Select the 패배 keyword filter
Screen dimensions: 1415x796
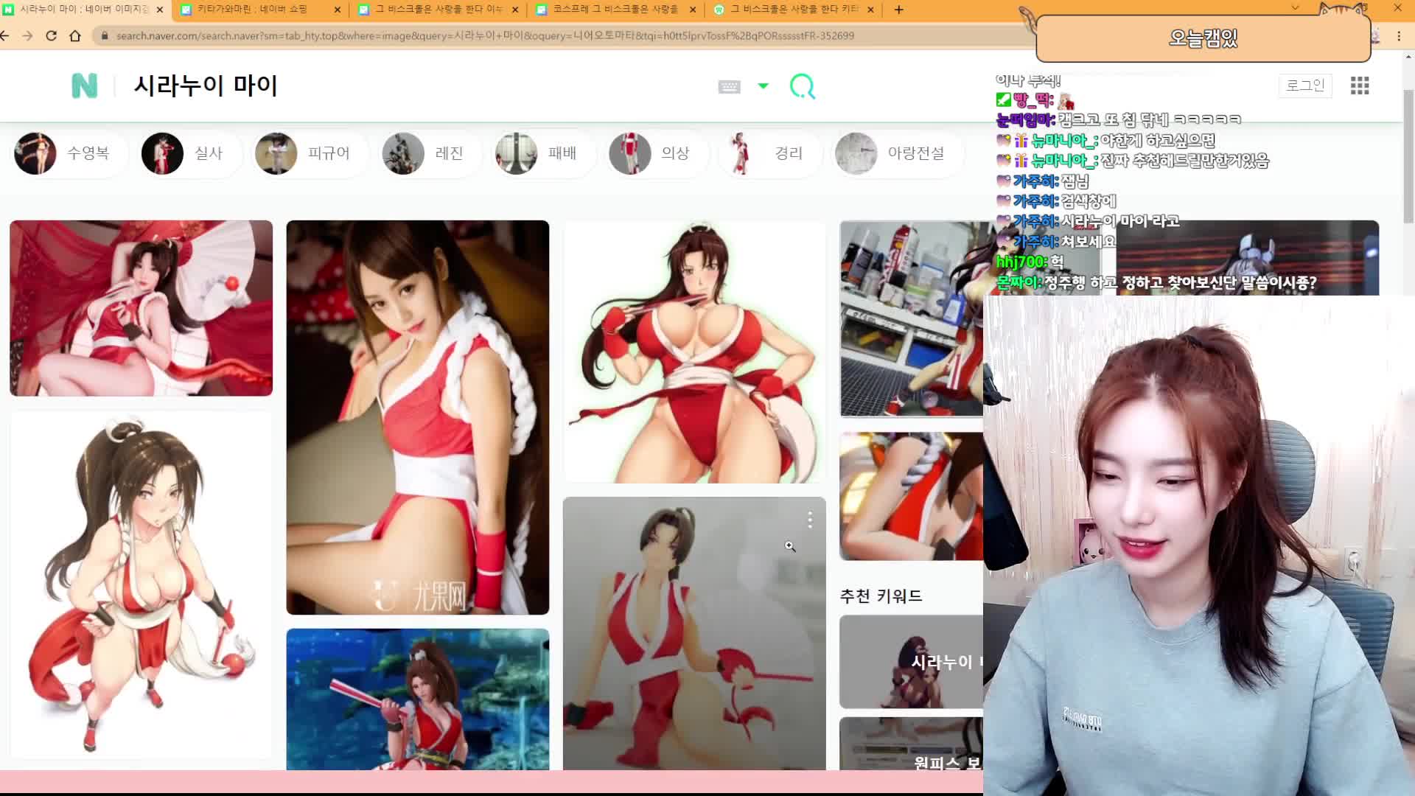click(544, 153)
